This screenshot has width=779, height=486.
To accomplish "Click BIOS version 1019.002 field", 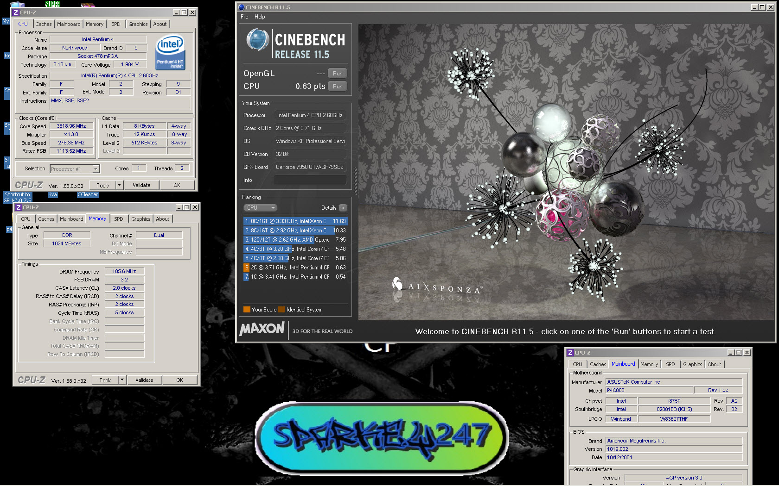I will click(x=674, y=449).
